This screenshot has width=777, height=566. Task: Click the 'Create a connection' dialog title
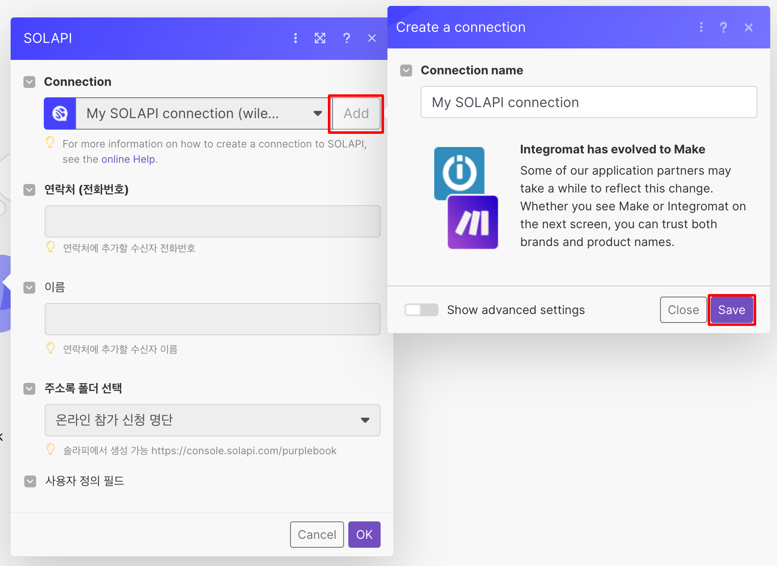(x=461, y=27)
